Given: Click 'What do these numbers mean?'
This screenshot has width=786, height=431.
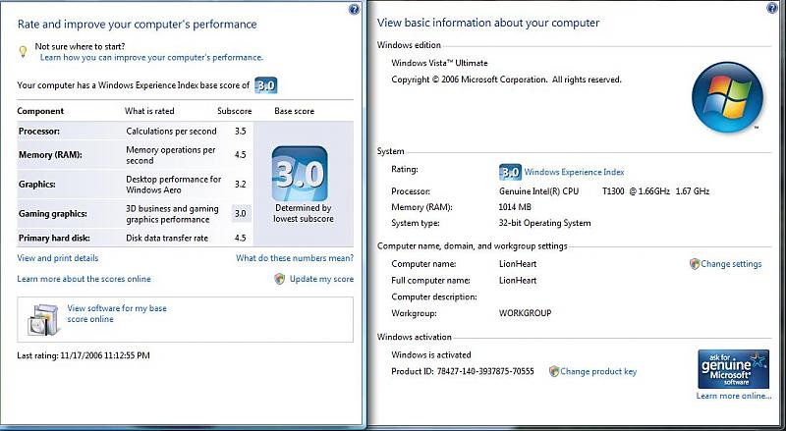Looking at the screenshot, I should click(x=295, y=258).
